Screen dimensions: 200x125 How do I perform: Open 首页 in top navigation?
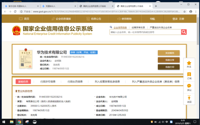(24, 19)
